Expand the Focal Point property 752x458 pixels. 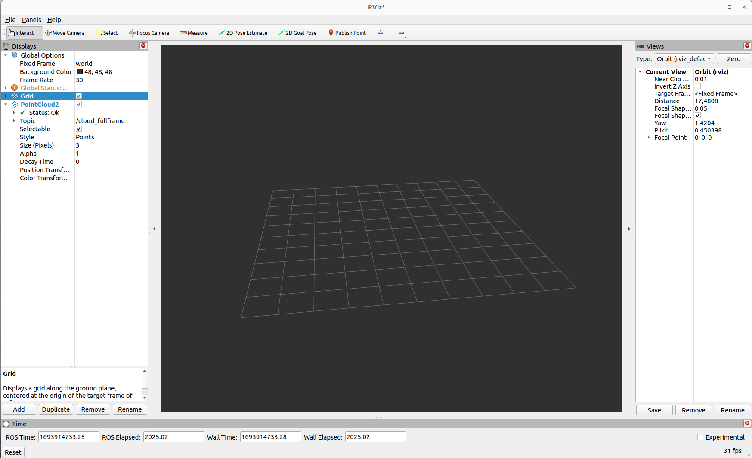(x=649, y=138)
